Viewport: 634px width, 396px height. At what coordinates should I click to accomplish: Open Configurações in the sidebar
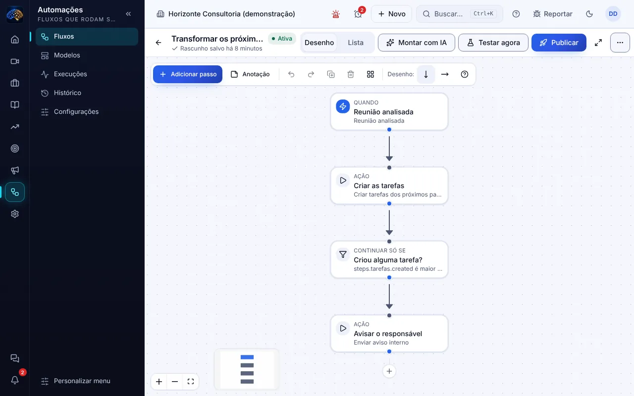87,112
